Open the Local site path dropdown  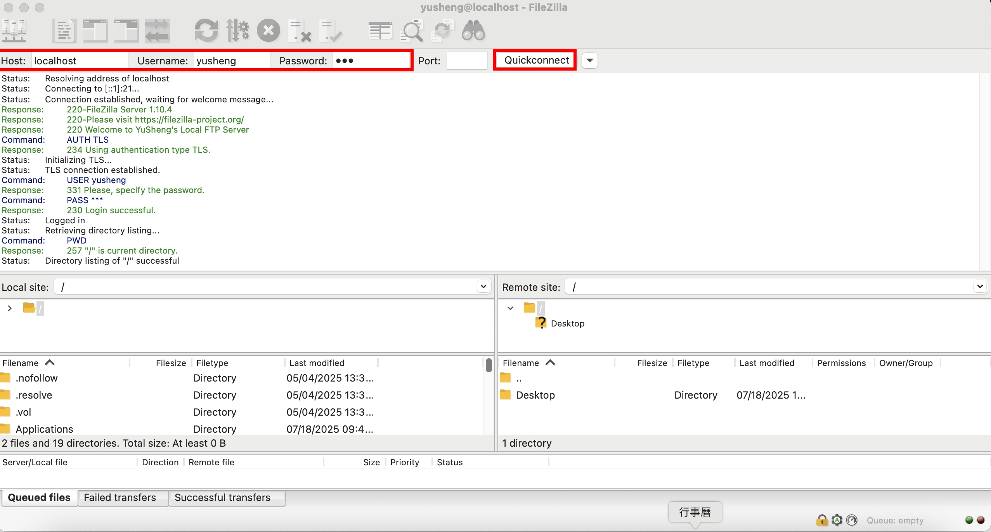[x=483, y=287]
